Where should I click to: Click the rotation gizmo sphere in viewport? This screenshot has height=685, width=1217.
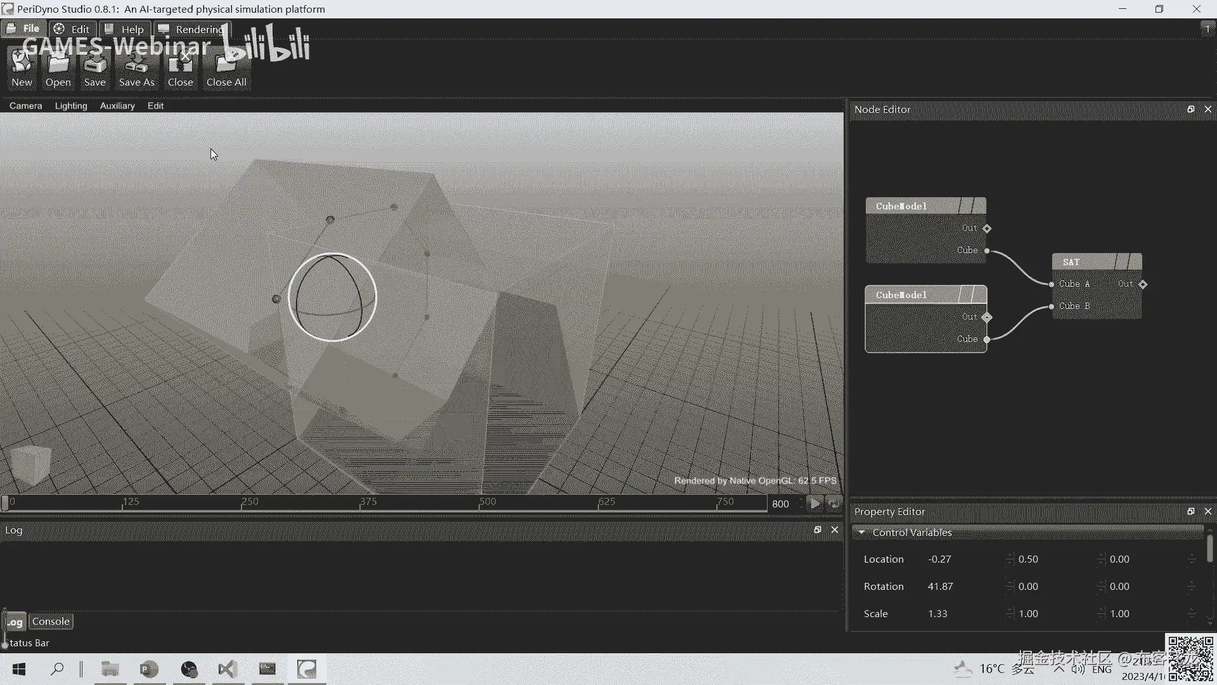pyautogui.click(x=332, y=297)
